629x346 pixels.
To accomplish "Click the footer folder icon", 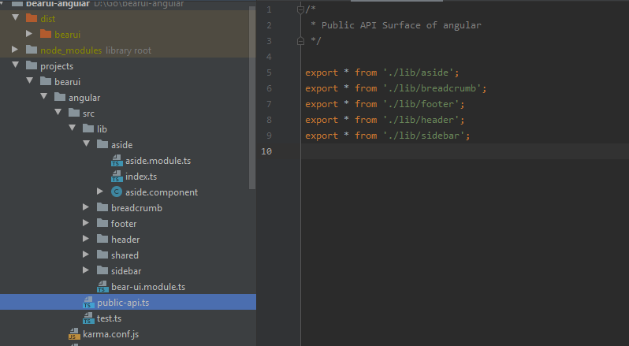I will (x=102, y=223).
